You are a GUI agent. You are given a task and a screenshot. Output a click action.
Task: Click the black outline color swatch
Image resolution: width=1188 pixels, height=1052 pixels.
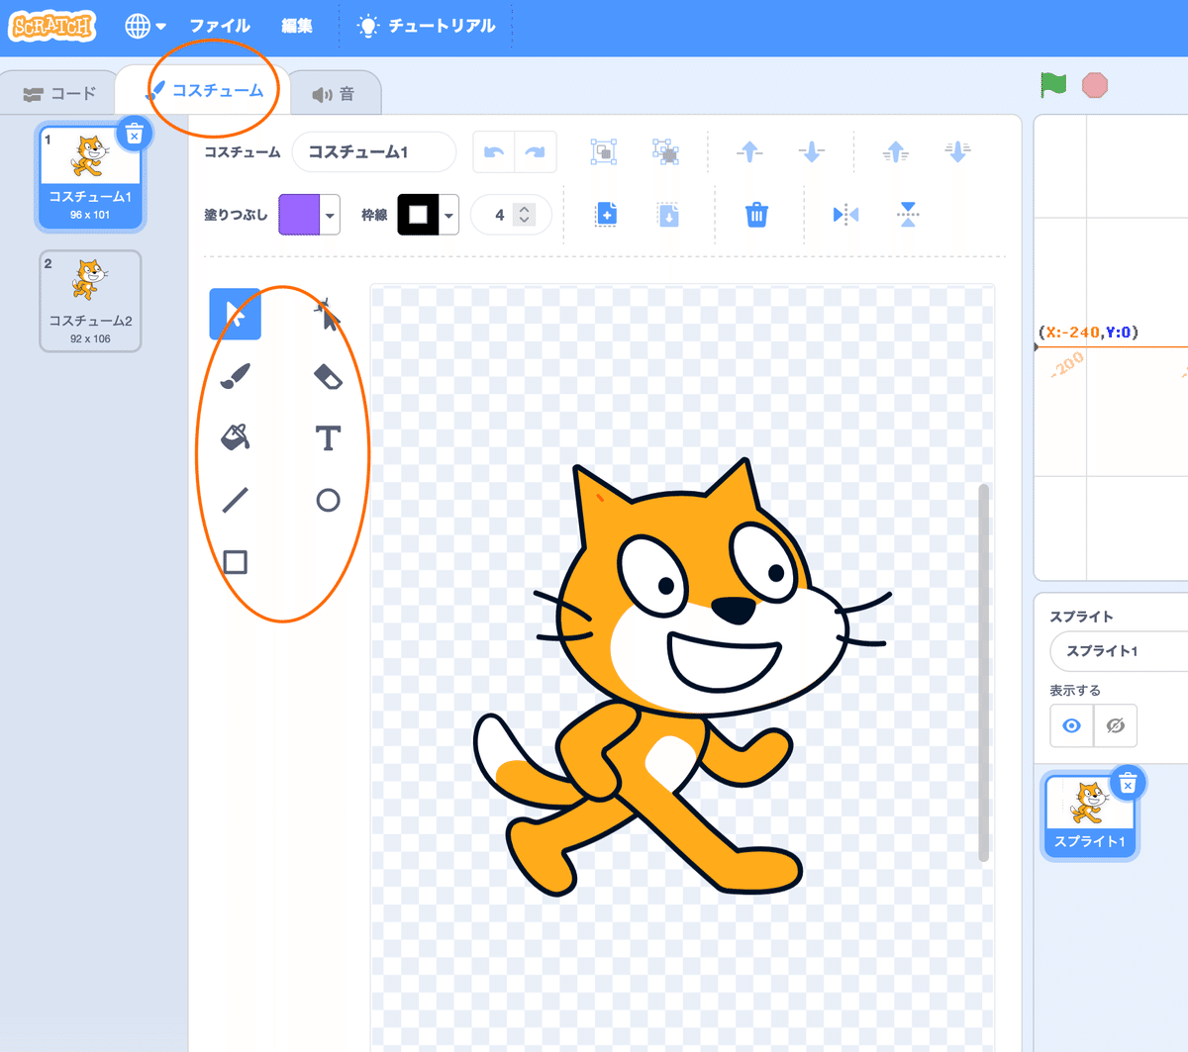click(418, 215)
